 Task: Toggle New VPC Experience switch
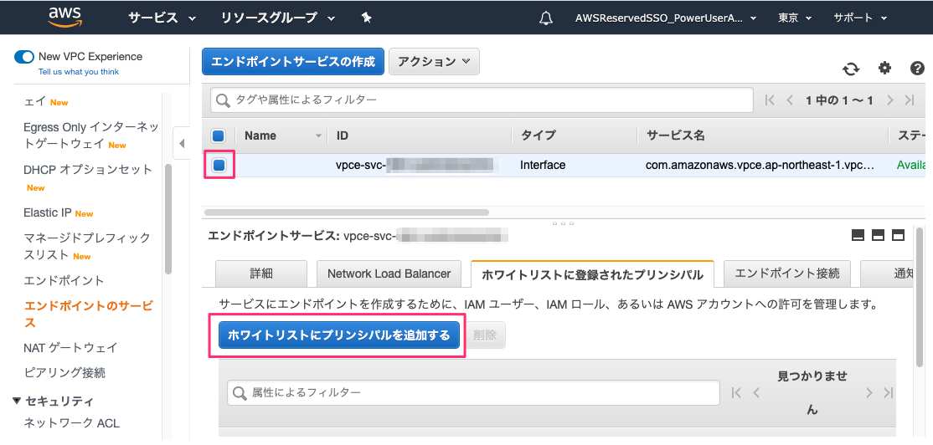24,56
